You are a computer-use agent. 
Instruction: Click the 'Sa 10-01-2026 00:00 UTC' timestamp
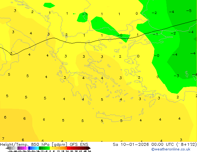pos(144,145)
